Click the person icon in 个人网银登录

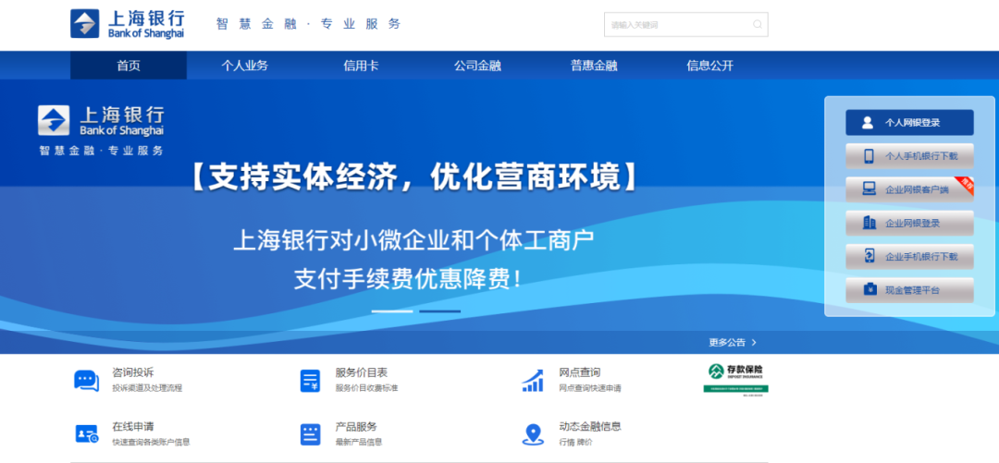867,123
